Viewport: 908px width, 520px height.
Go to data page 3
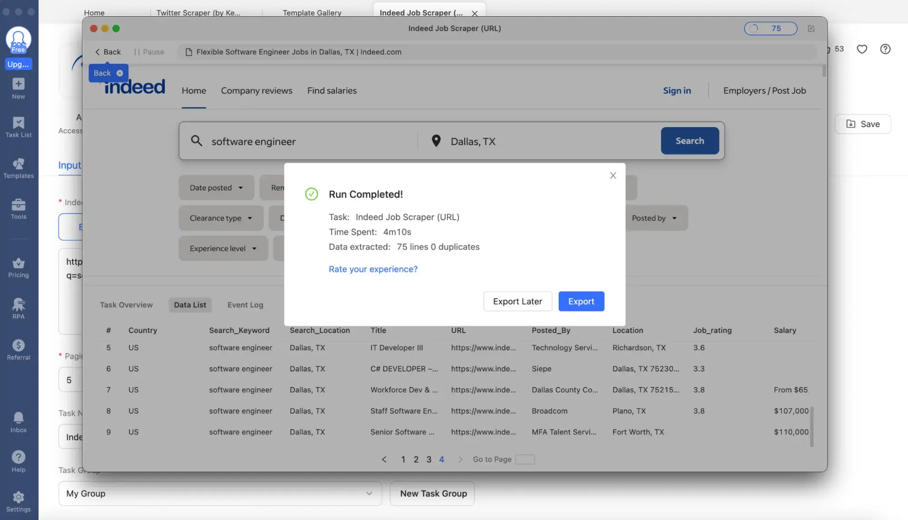(x=428, y=459)
